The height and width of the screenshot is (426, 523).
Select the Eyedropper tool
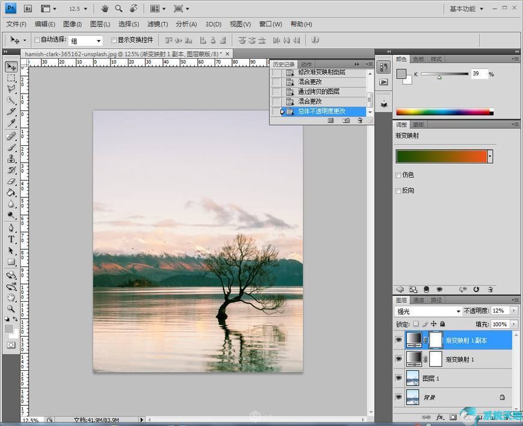pos(11,123)
